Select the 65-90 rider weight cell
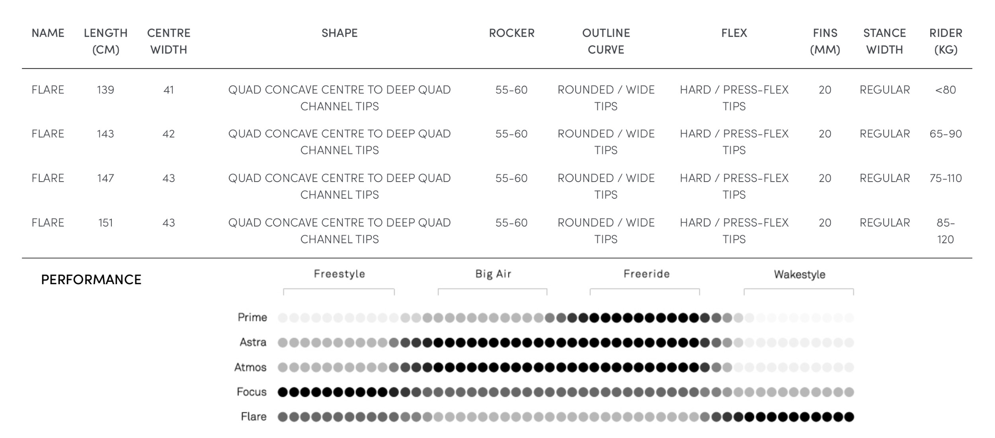 coord(946,134)
